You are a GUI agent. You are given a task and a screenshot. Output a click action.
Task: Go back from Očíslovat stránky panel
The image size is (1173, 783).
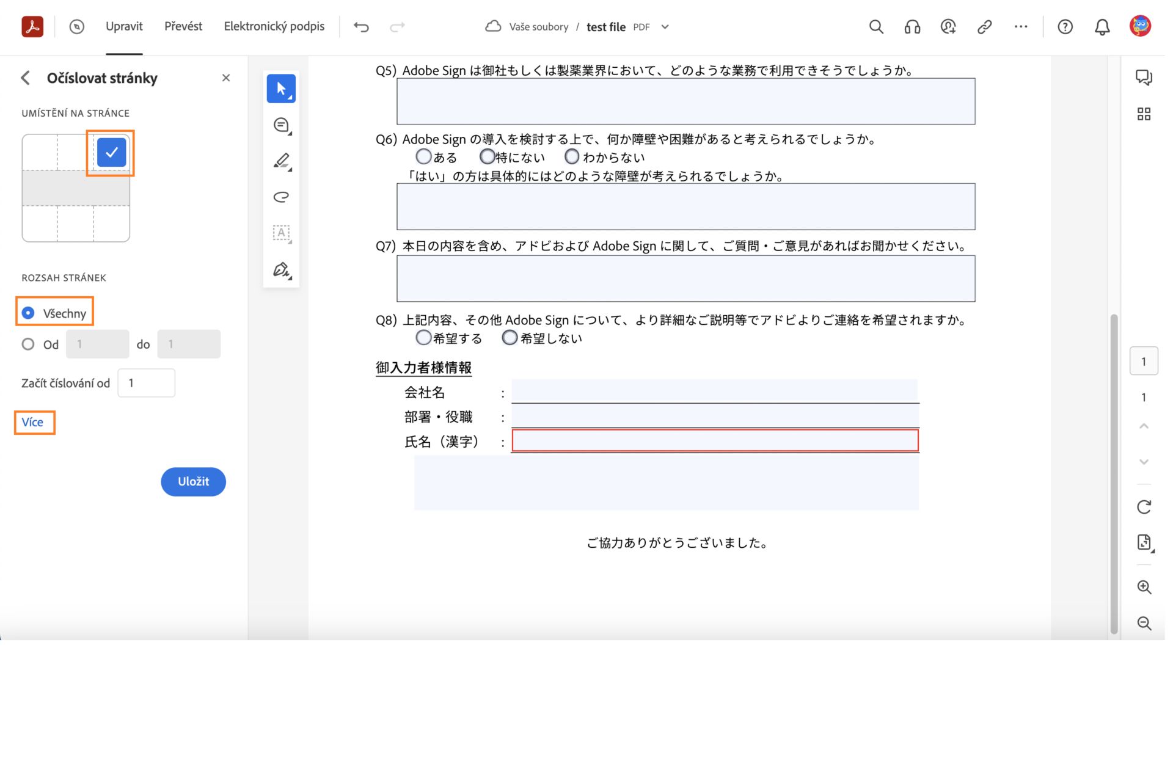pos(26,78)
